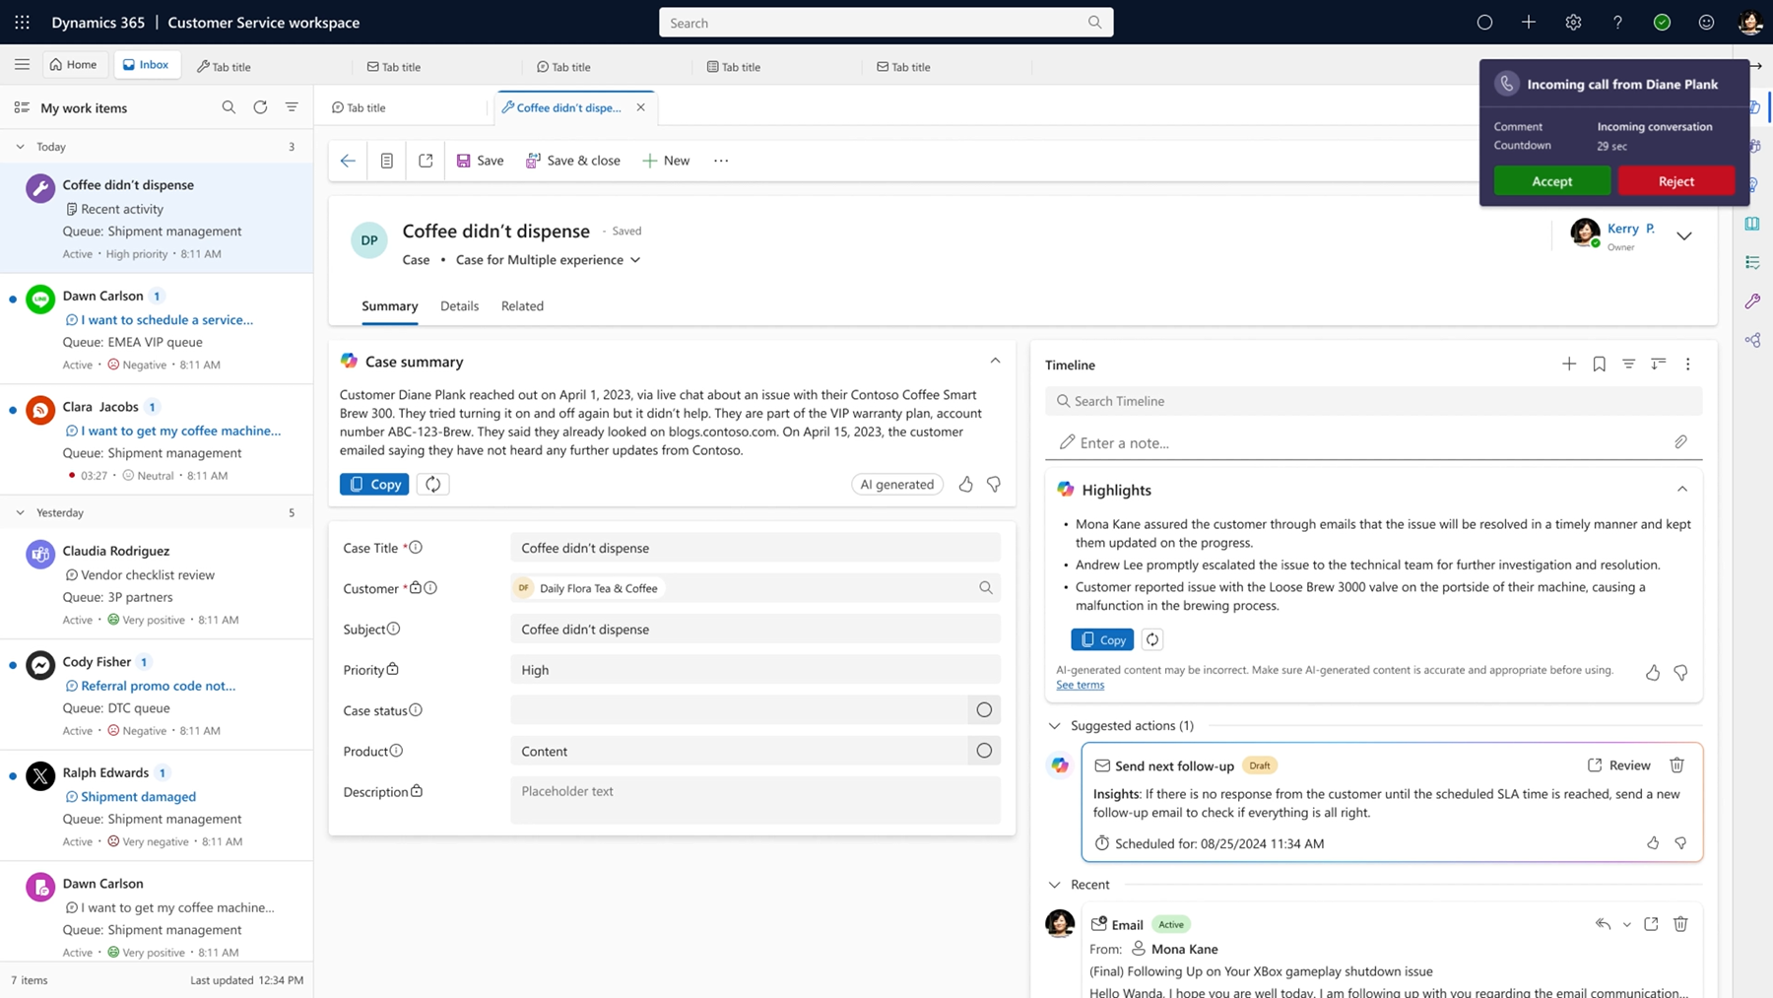Open the agent scripts wrench panel
1773x998 pixels.
[x=1753, y=300]
